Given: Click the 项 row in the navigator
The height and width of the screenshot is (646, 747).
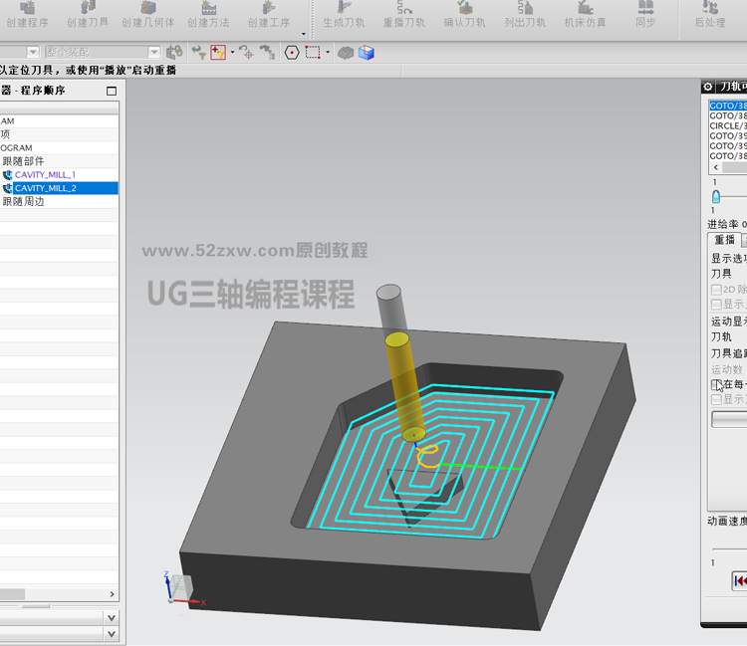Looking at the screenshot, I should [x=59, y=134].
